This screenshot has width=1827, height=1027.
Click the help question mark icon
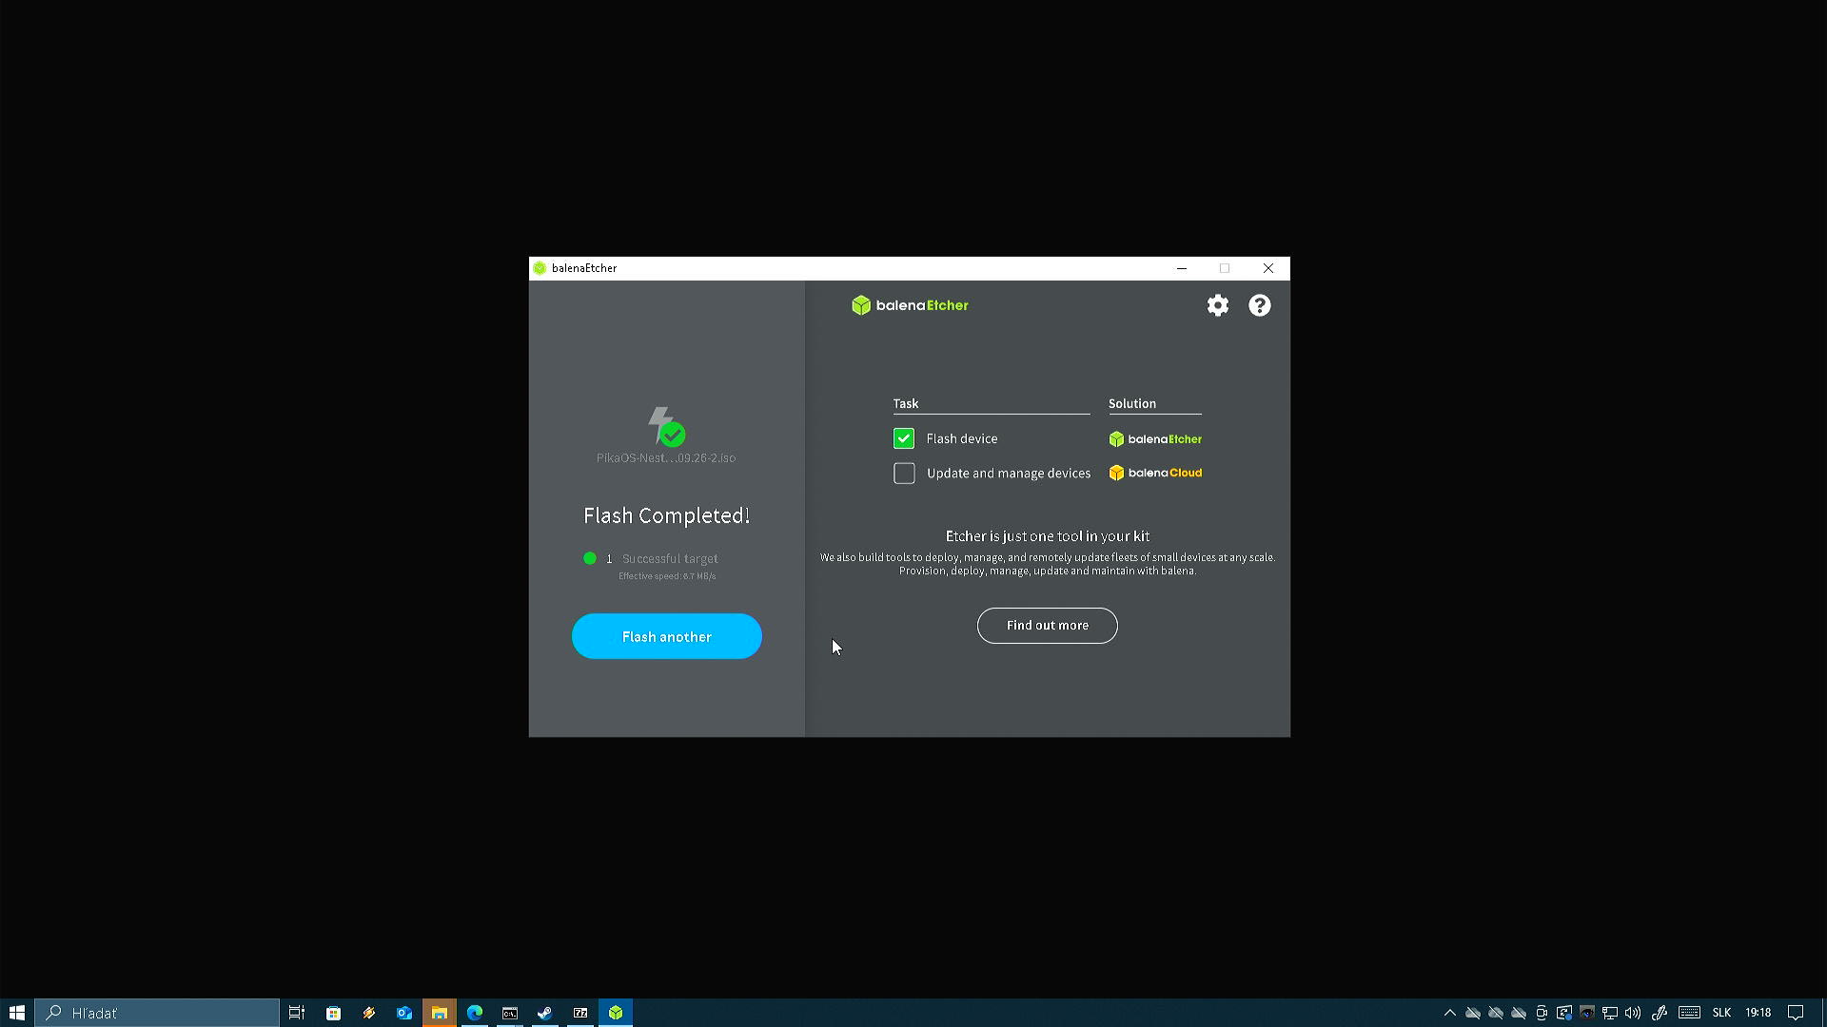coord(1260,305)
